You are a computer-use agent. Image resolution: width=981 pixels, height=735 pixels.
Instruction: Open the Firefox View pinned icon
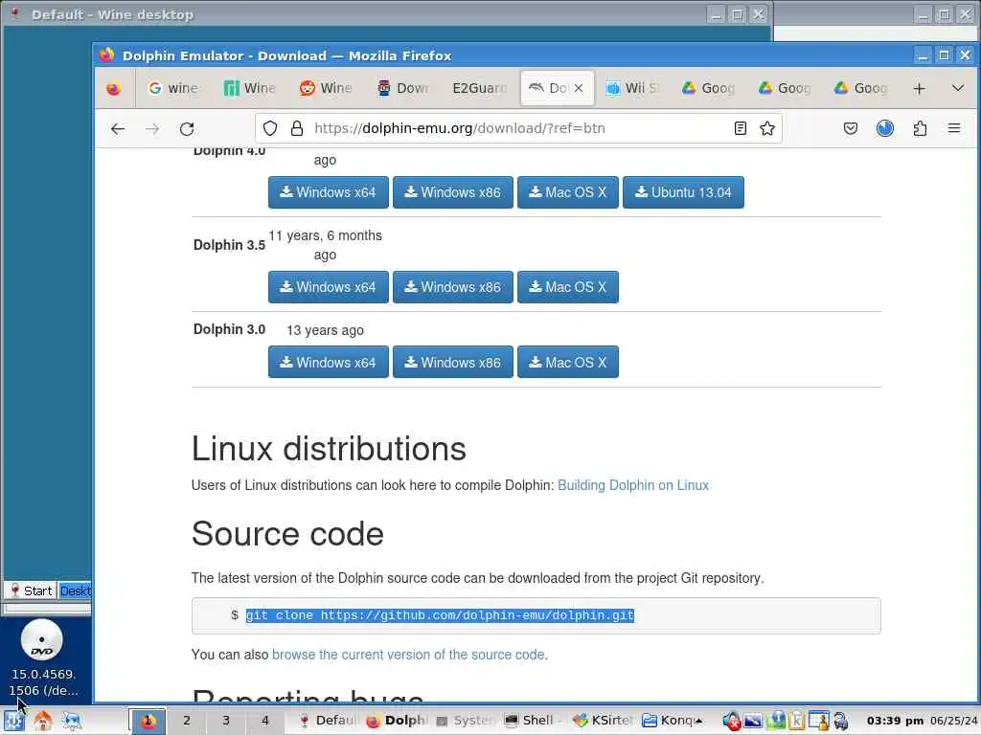113,89
